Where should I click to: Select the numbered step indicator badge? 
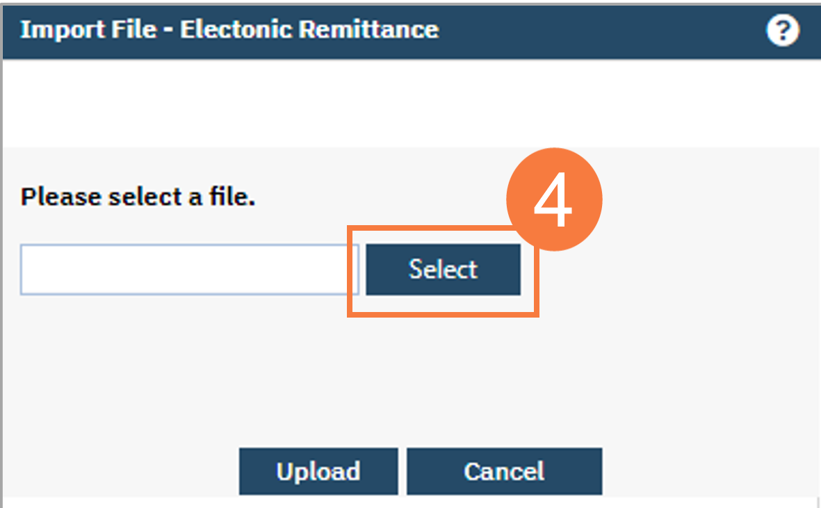(554, 198)
